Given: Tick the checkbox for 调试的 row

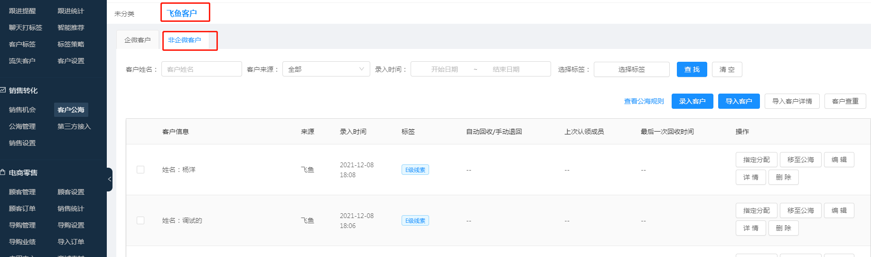Looking at the screenshot, I should (140, 220).
